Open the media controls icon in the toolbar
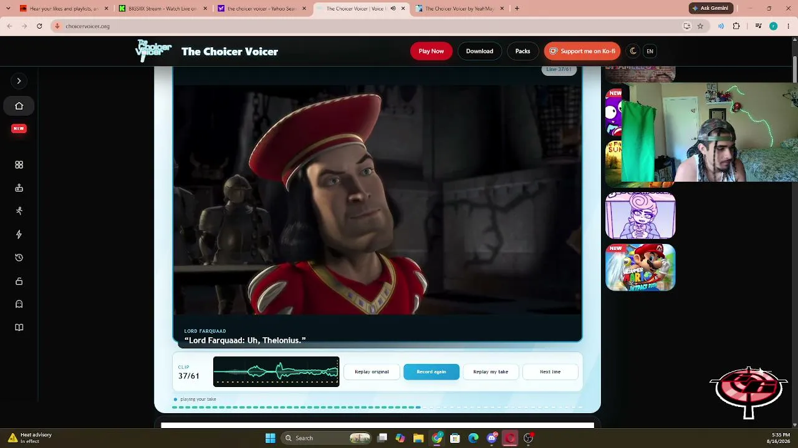This screenshot has height=448, width=798. 758,26
